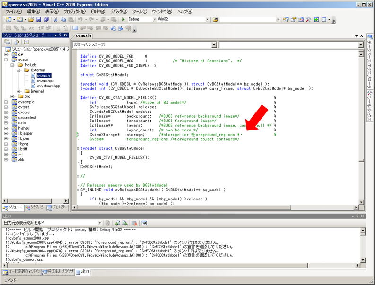Select cvaux.hpp in Solution Explorer
This screenshot has width=375, height=285.
click(x=45, y=81)
